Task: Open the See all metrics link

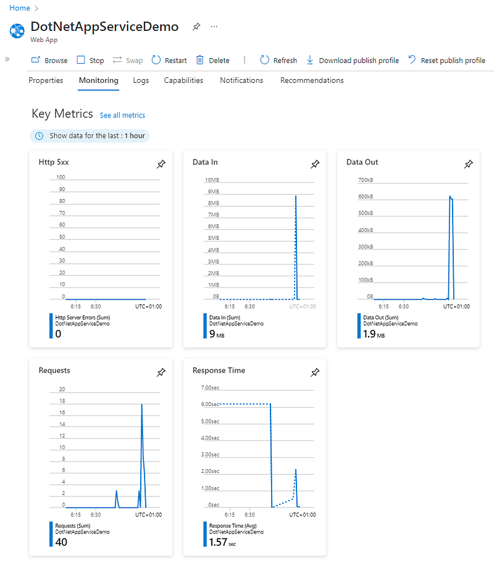Action: (122, 115)
